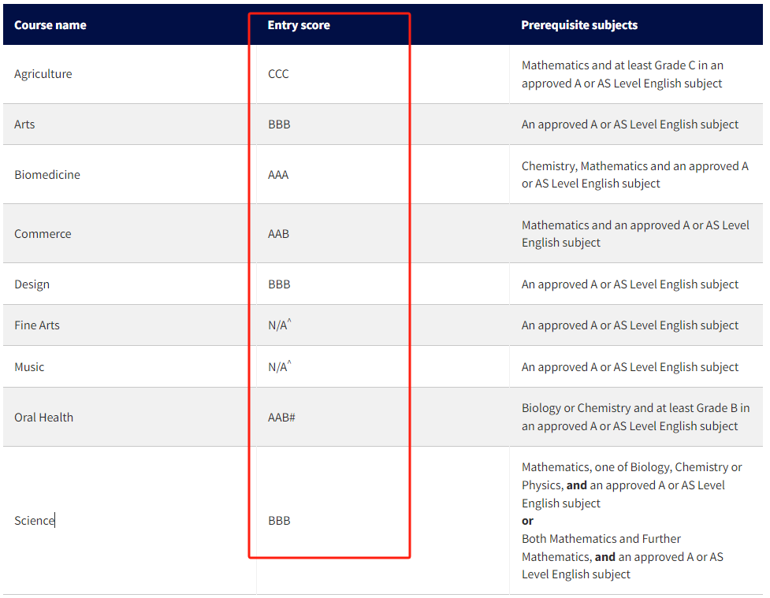The image size is (770, 598).
Task: Click the AAB# entry score for Oral Health
Action: [281, 418]
